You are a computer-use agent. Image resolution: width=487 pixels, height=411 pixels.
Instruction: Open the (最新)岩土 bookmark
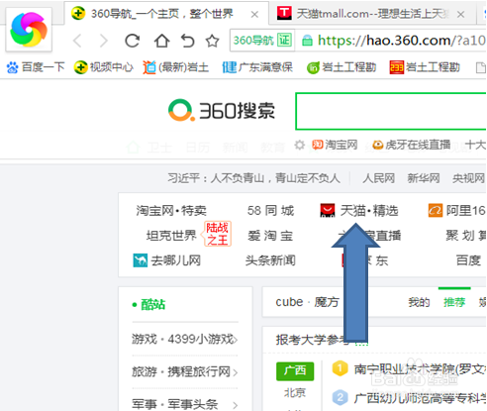pos(176,67)
